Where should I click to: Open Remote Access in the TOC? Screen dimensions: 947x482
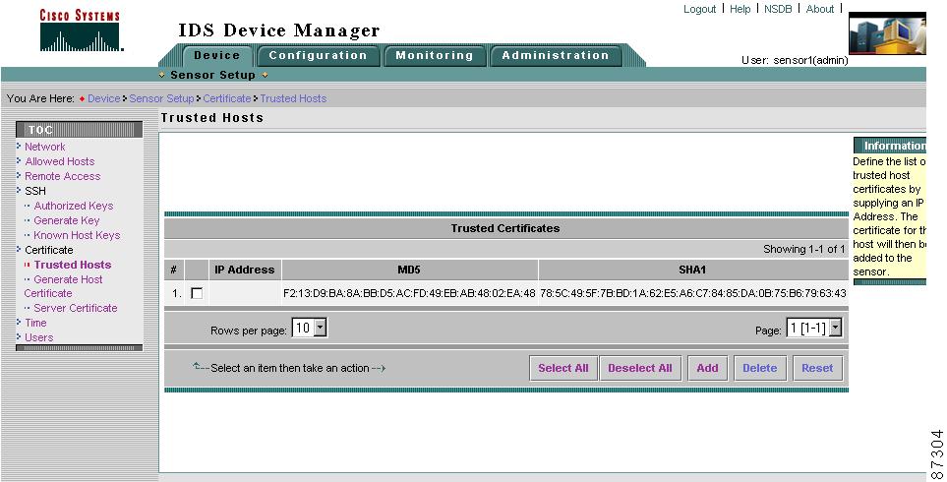[x=63, y=176]
